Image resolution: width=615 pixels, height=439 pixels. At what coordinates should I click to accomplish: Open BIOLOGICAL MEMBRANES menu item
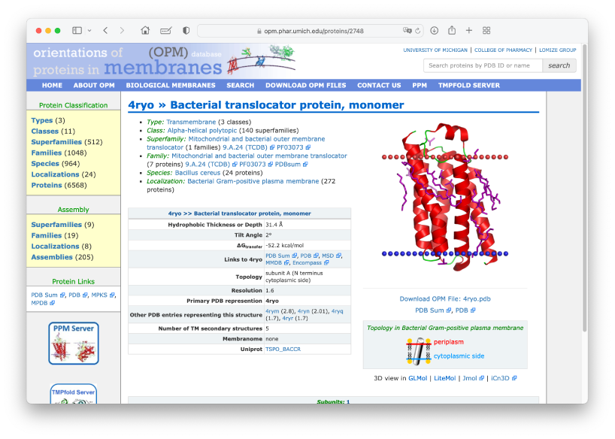(171, 85)
